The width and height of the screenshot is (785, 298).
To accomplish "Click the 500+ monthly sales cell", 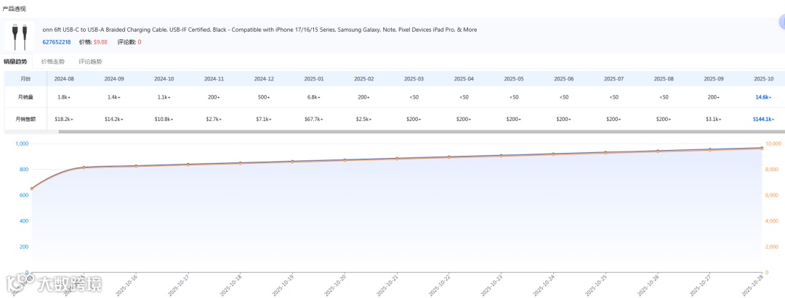I will click(x=264, y=97).
